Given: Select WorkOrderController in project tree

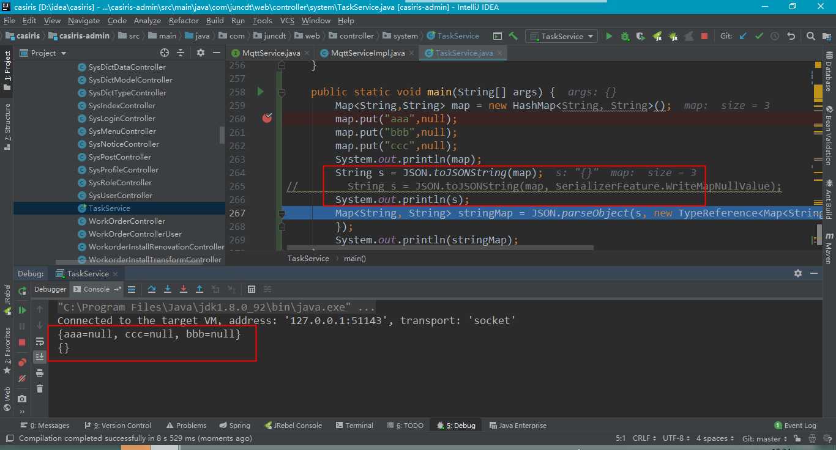Looking at the screenshot, I should click(x=127, y=221).
